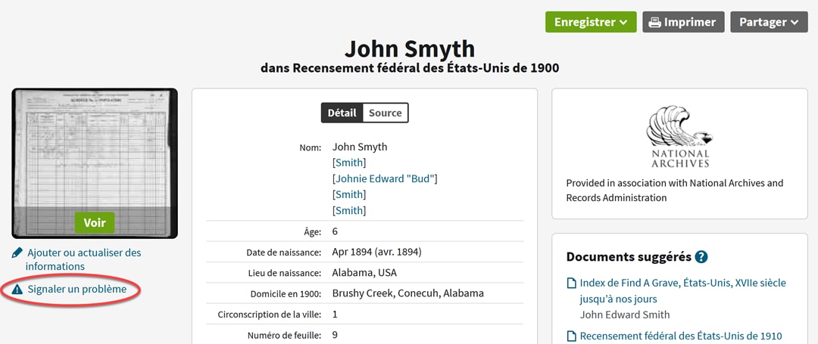This screenshot has height=344, width=818.
Task: Click the green Voir button
Action: point(95,223)
